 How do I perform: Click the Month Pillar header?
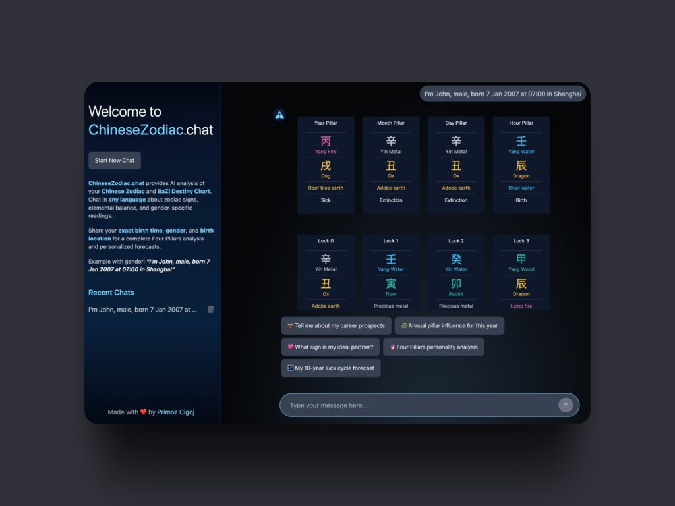click(x=391, y=123)
